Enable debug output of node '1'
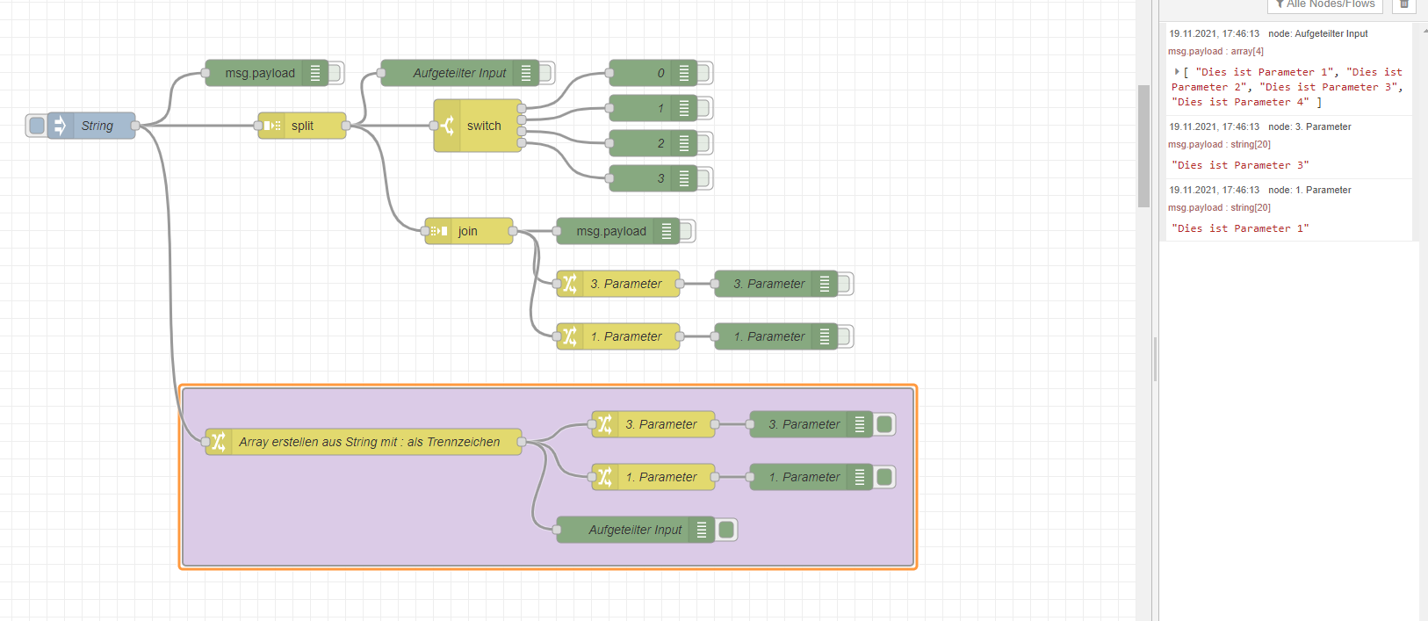 point(705,108)
